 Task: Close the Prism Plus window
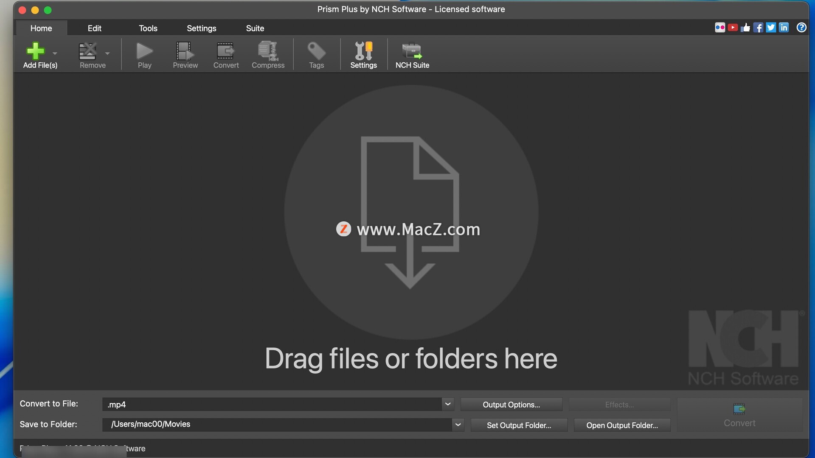click(22, 10)
